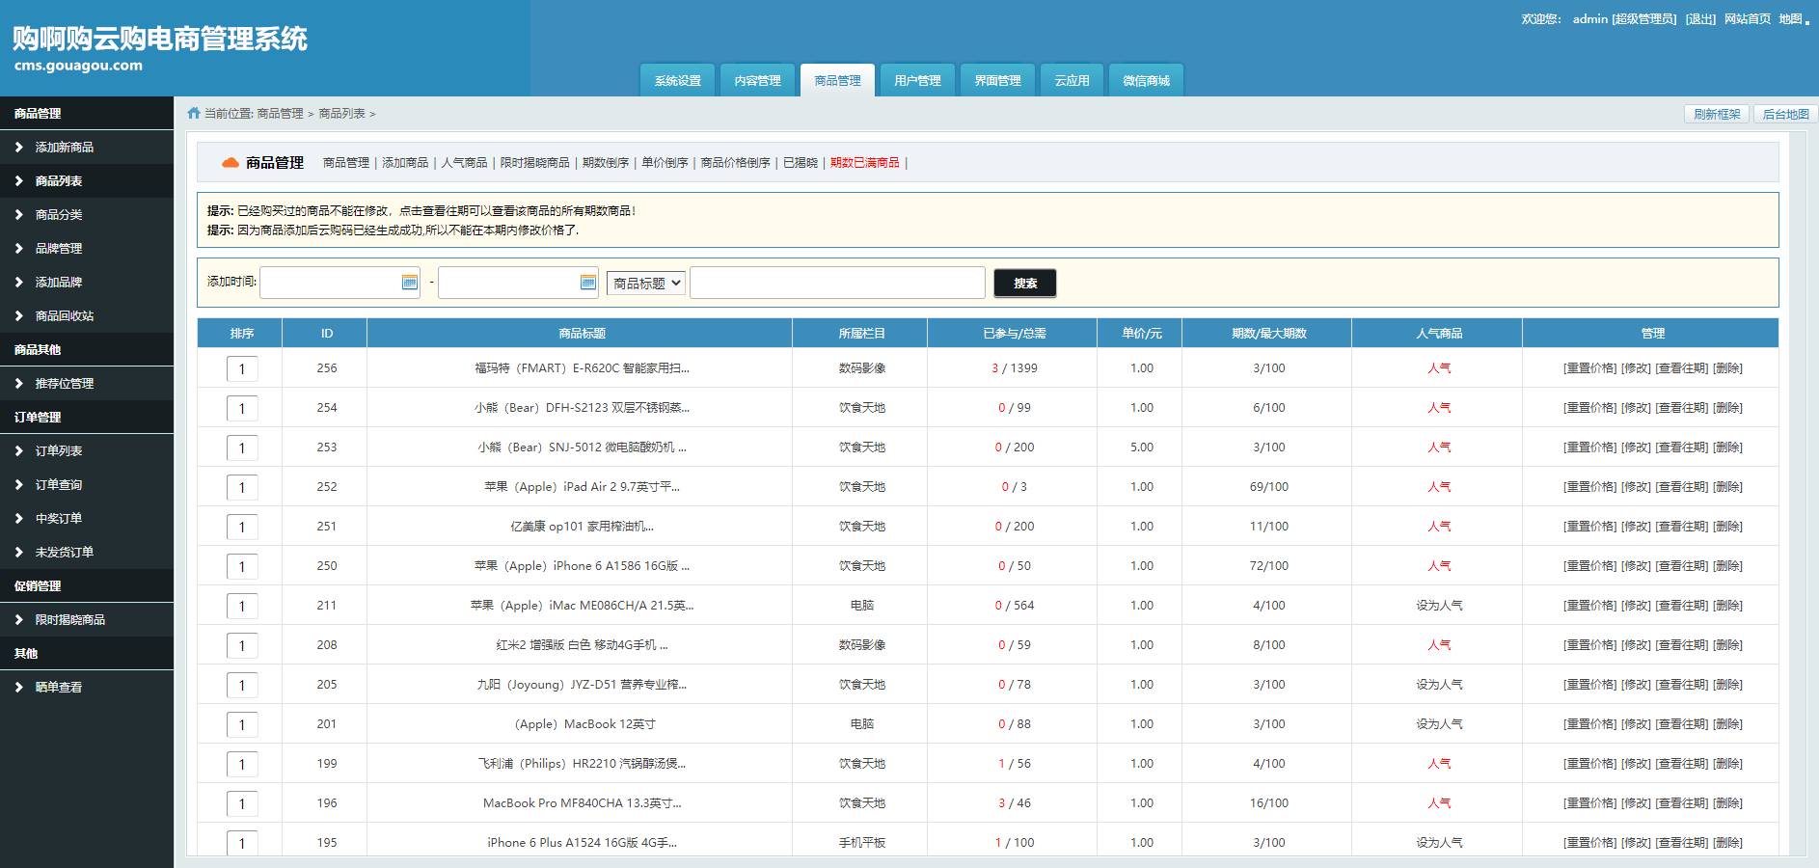Click the sort order box for ID 256

pos(242,368)
